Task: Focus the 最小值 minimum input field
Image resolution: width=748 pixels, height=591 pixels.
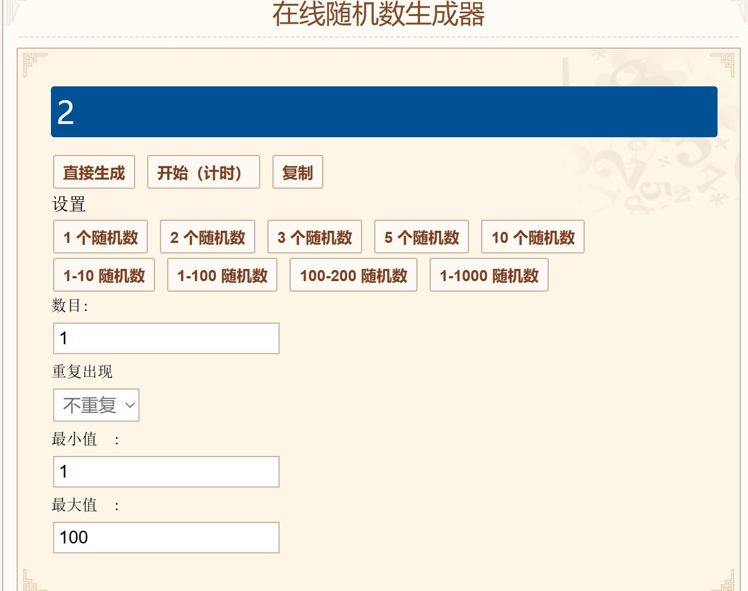Action: coord(166,471)
